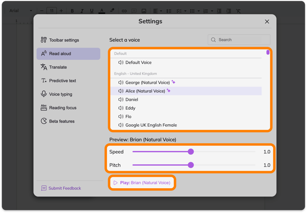The height and width of the screenshot is (213, 307).
Task: Click the clear formatting icon
Action: [x=238, y=11]
